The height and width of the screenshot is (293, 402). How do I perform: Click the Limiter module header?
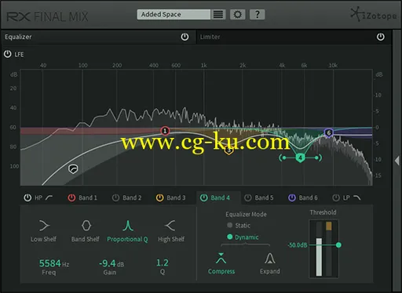293,37
